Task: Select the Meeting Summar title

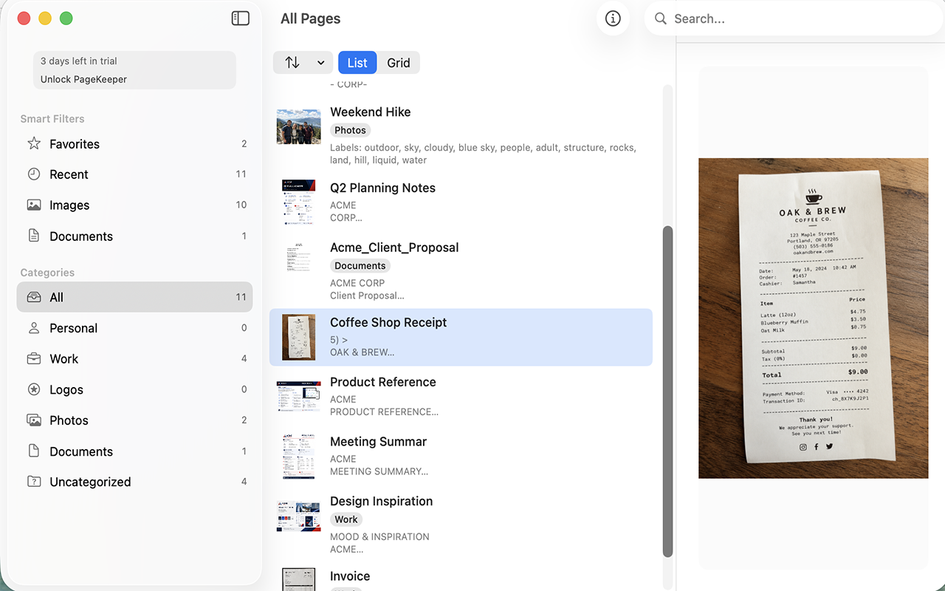Action: [378, 442]
